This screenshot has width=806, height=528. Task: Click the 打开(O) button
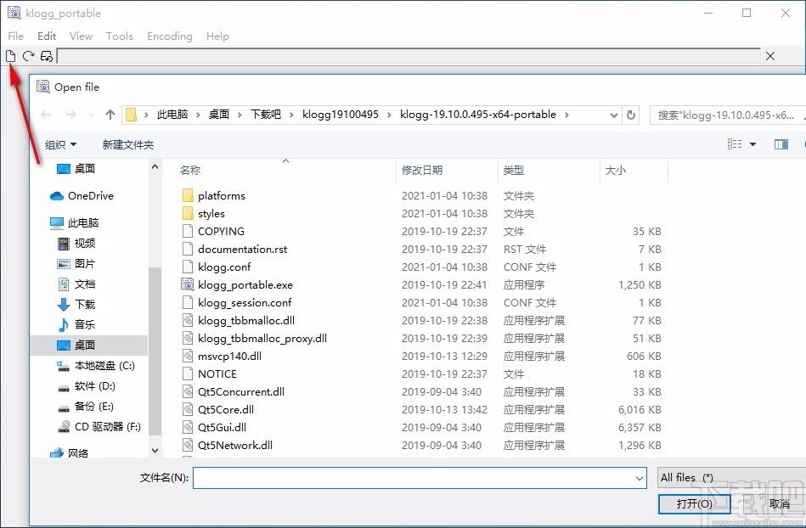coord(694,504)
